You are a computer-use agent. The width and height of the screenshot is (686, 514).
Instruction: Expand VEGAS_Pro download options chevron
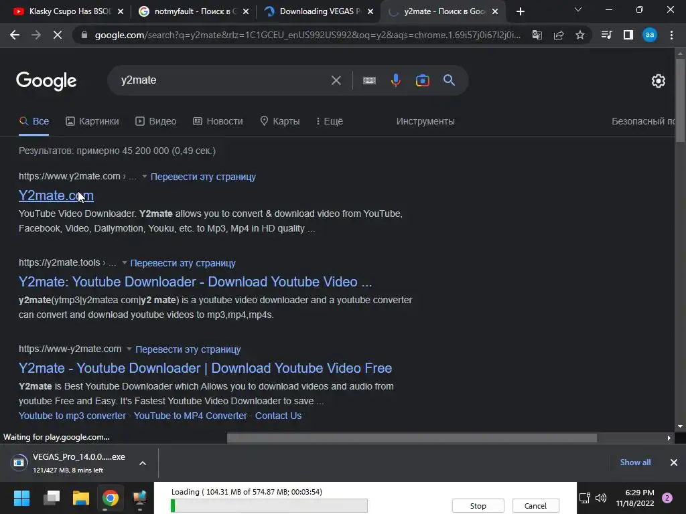pos(143,463)
